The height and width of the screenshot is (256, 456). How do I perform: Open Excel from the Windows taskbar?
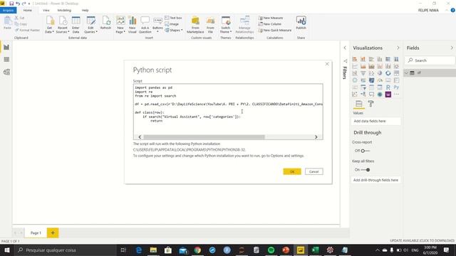pyautogui.click(x=315, y=250)
